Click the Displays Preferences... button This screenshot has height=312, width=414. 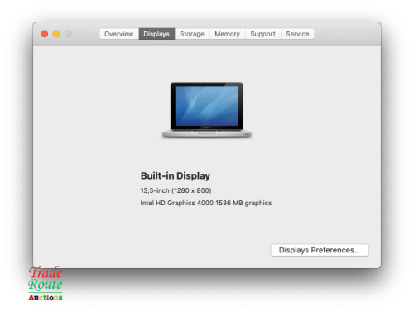[x=320, y=250]
